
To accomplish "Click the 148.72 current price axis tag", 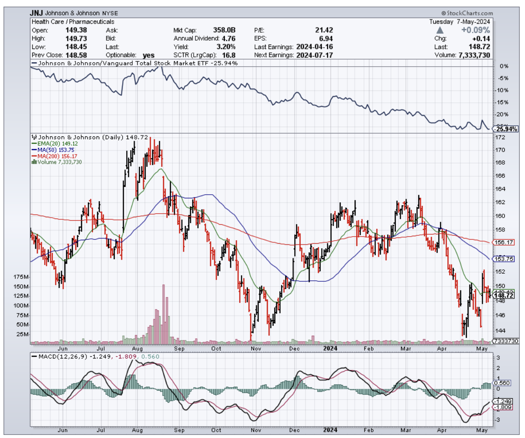I will (x=503, y=295).
